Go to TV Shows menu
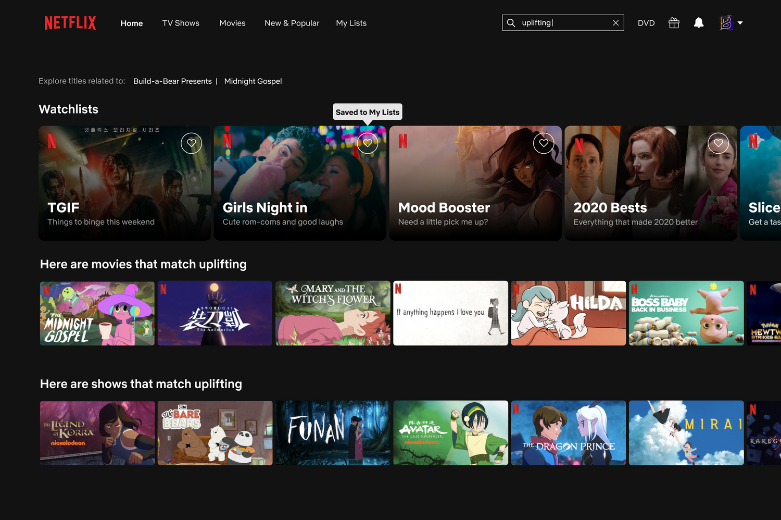The width and height of the screenshot is (781, 520). point(181,23)
